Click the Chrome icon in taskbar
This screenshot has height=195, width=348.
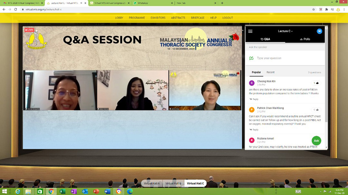click(x=51, y=191)
